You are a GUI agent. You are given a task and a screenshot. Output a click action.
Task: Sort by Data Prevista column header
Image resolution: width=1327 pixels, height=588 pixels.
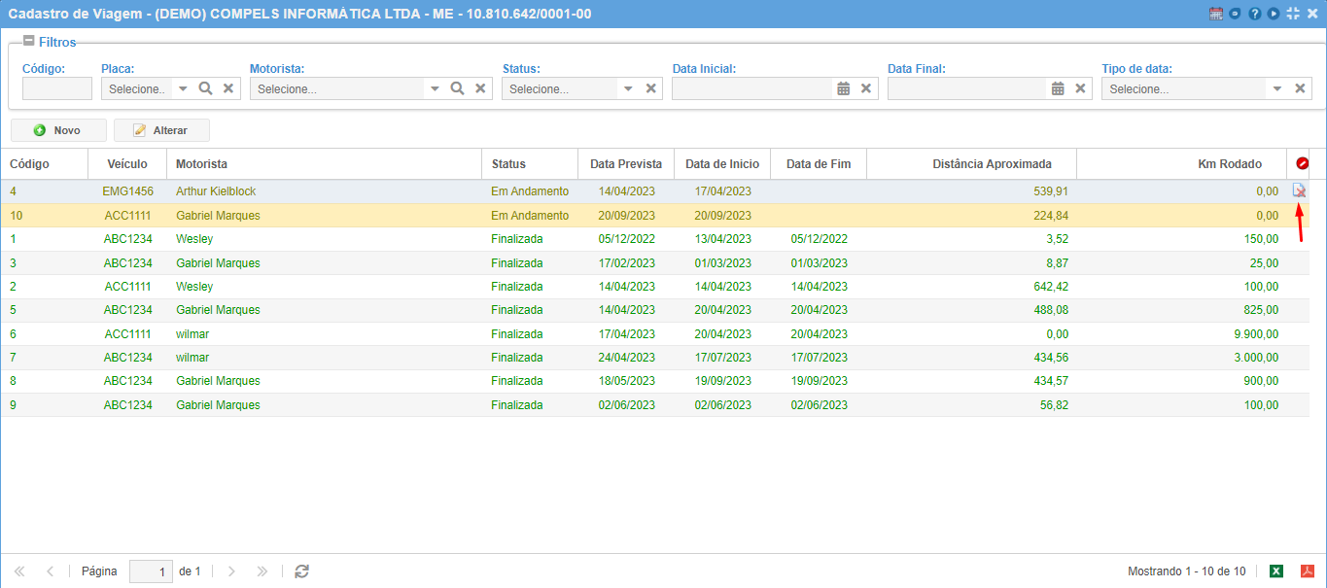pos(626,164)
